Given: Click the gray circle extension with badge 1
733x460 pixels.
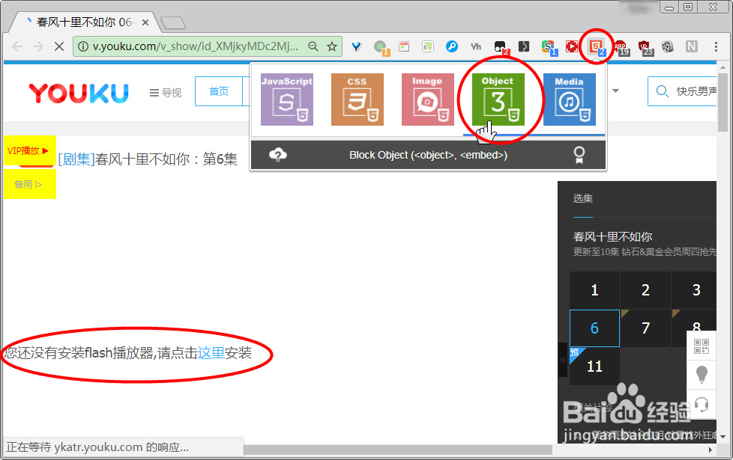Looking at the screenshot, I should pos(381,47).
